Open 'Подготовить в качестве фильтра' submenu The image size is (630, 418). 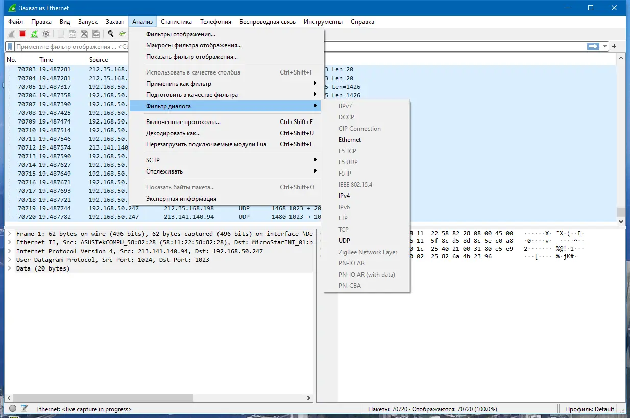point(226,95)
